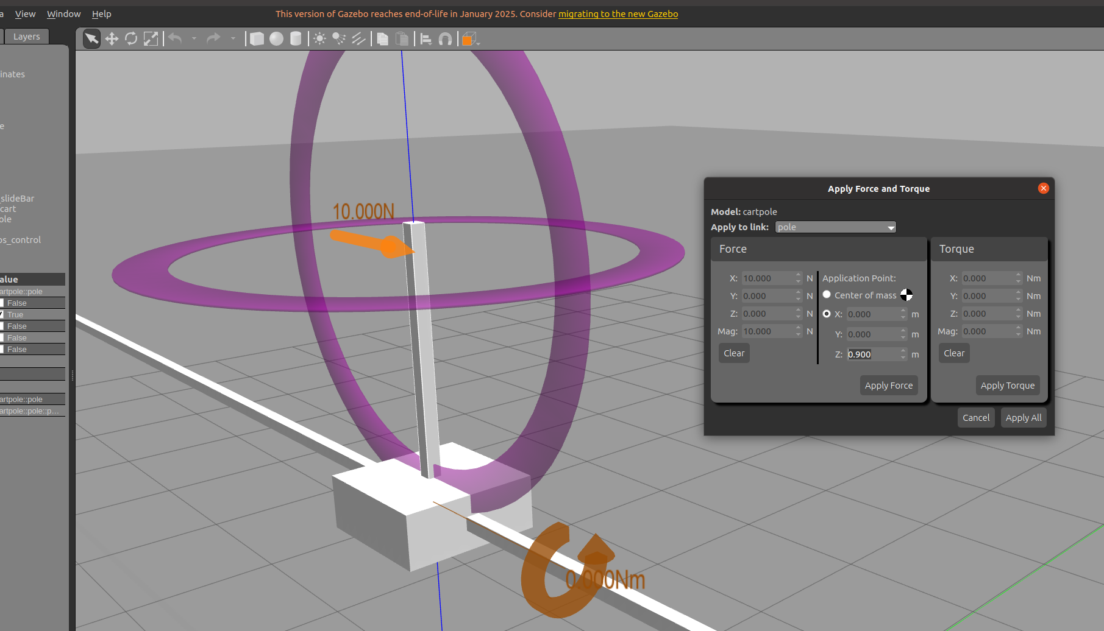The width and height of the screenshot is (1104, 631).
Task: Click the Apply Force button
Action: point(889,386)
